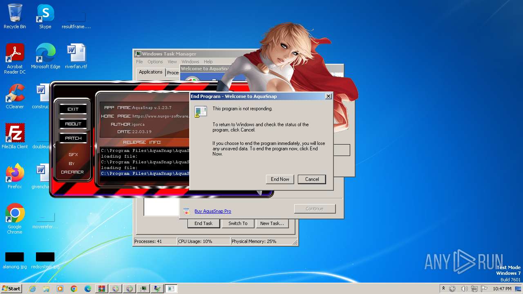Screen dimensions: 523x294
Task: Launch Edge from taskbar
Action: pos(88,289)
